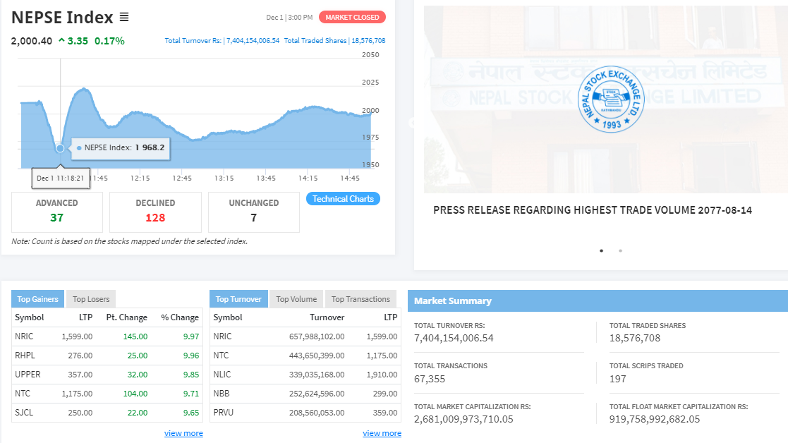This screenshot has height=443, width=788.
Task: Click the UNCHANGED 7 box
Action: [254, 212]
